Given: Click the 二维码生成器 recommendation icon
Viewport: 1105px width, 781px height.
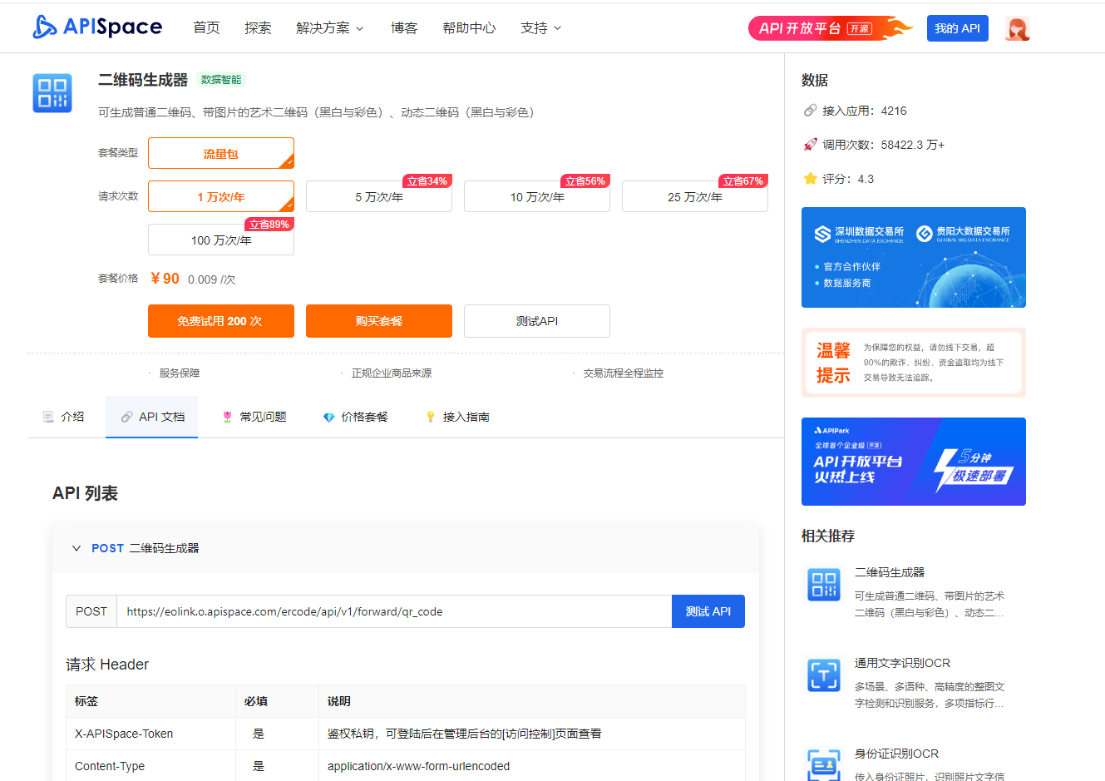Looking at the screenshot, I should click(x=824, y=585).
